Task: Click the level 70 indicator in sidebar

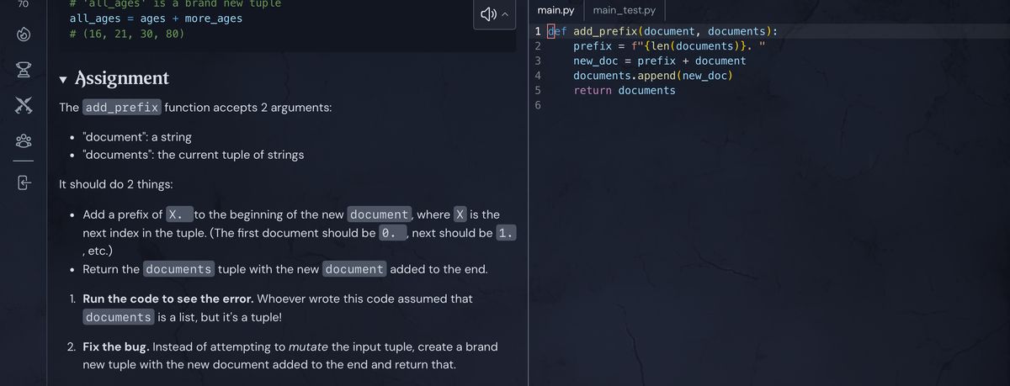Action: [x=23, y=5]
